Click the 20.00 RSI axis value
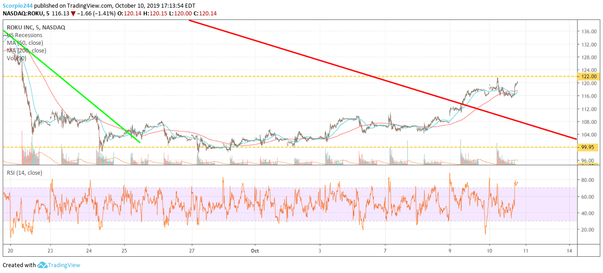Screen dimensions: 603x273 pos(588,230)
